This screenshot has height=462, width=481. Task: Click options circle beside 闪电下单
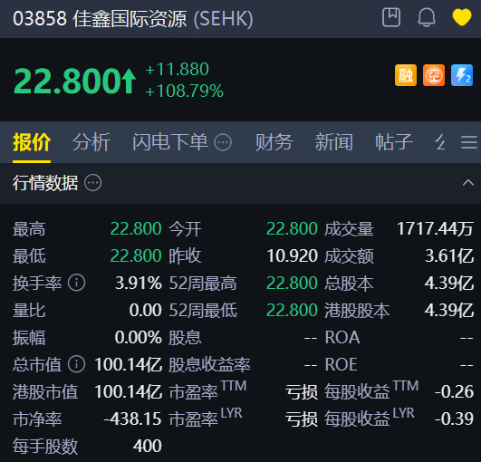click(223, 142)
